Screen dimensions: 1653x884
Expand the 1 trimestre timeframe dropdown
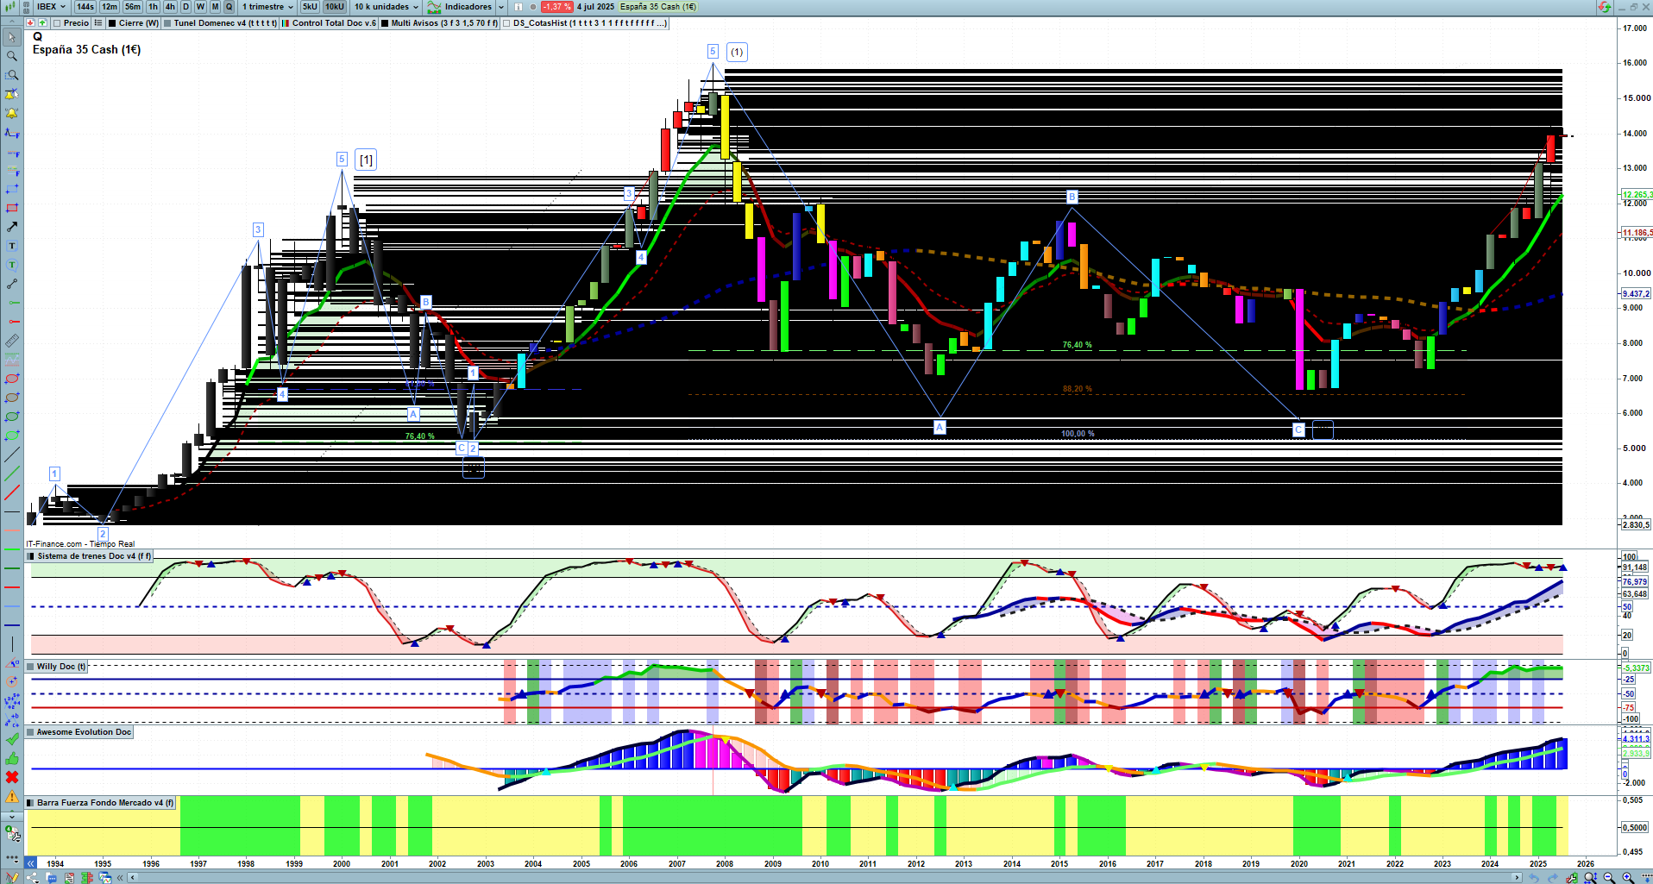267,7
